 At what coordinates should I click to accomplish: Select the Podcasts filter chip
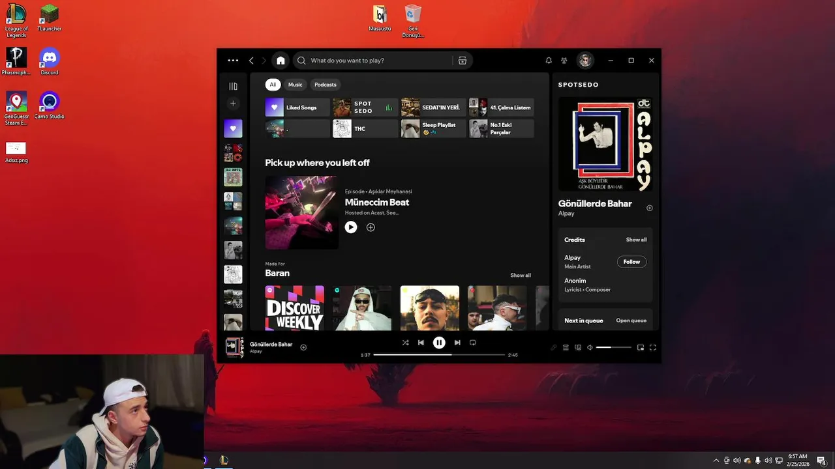[x=326, y=85]
